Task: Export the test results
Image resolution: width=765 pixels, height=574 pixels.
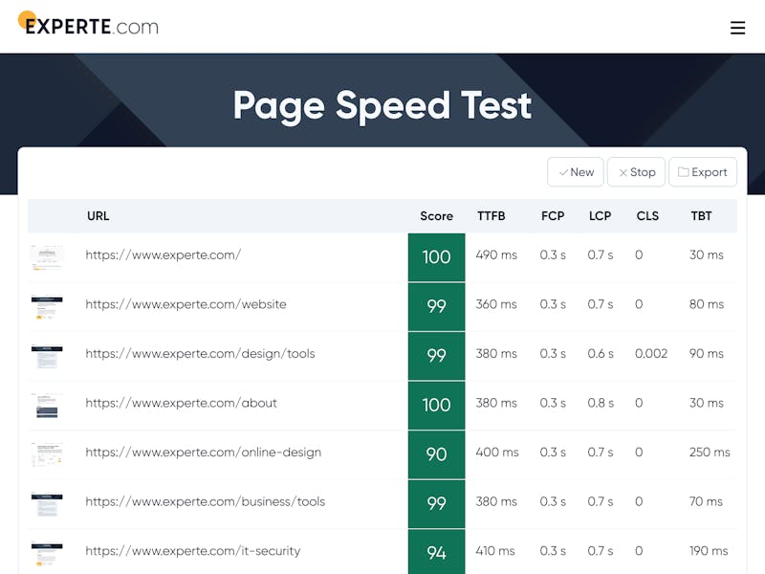Action: tap(703, 172)
